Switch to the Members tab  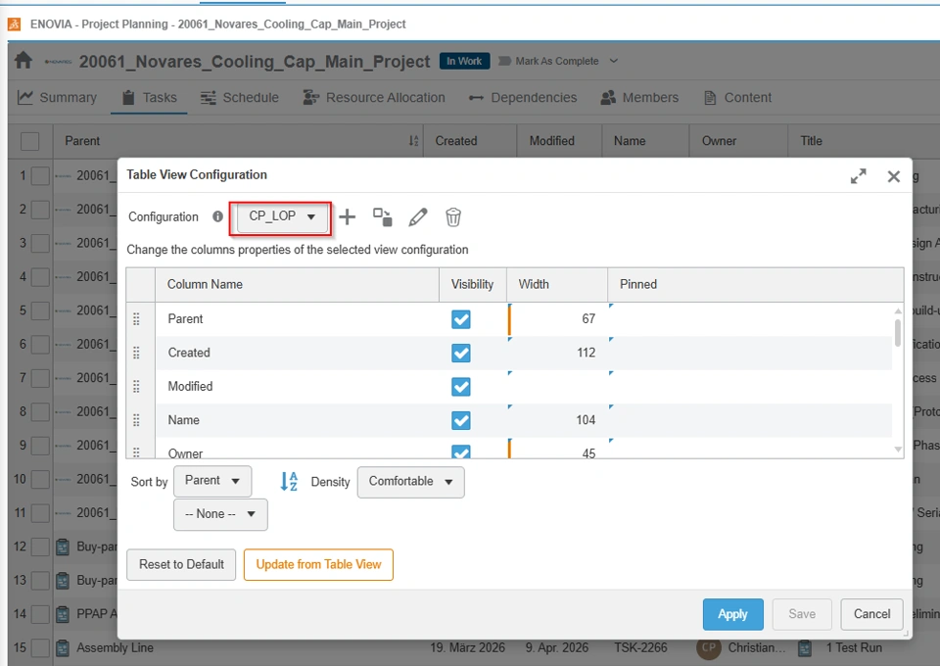pos(639,97)
